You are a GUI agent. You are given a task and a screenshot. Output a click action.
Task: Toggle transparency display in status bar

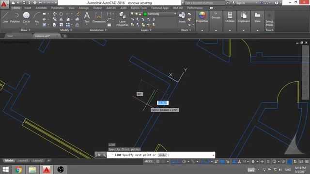pyautogui.click(x=222, y=161)
